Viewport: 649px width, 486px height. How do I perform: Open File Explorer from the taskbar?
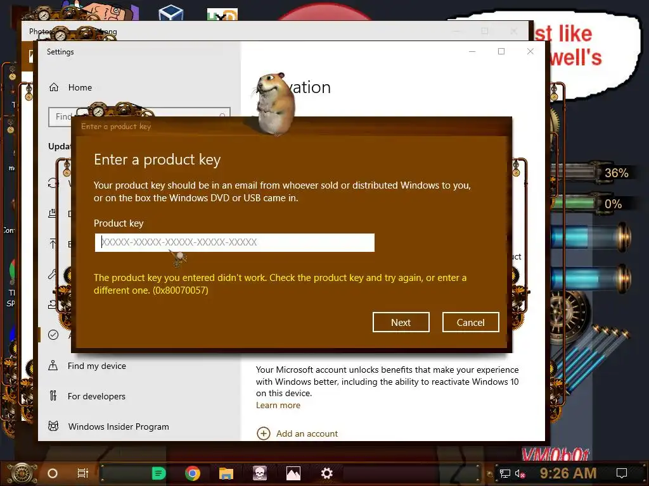[226, 473]
